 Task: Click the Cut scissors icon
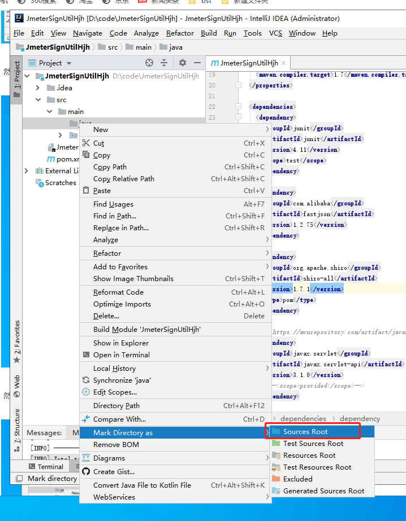click(x=86, y=143)
